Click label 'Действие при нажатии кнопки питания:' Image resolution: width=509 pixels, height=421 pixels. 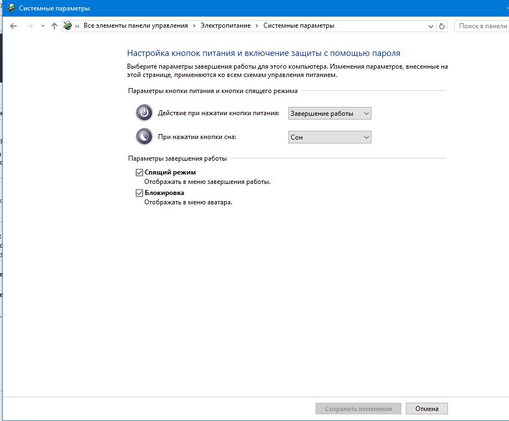coord(218,113)
